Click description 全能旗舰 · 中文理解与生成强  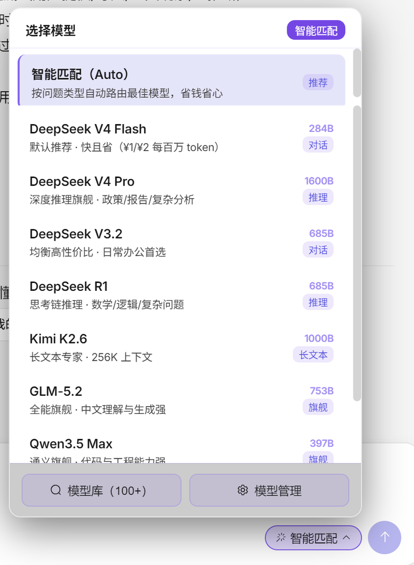[x=98, y=409]
